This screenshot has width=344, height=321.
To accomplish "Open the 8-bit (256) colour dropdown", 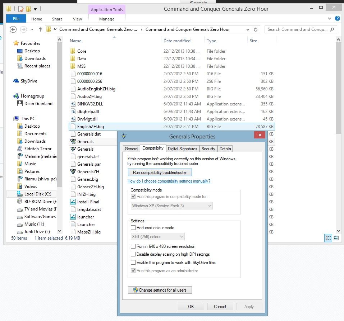I will click(x=158, y=237).
